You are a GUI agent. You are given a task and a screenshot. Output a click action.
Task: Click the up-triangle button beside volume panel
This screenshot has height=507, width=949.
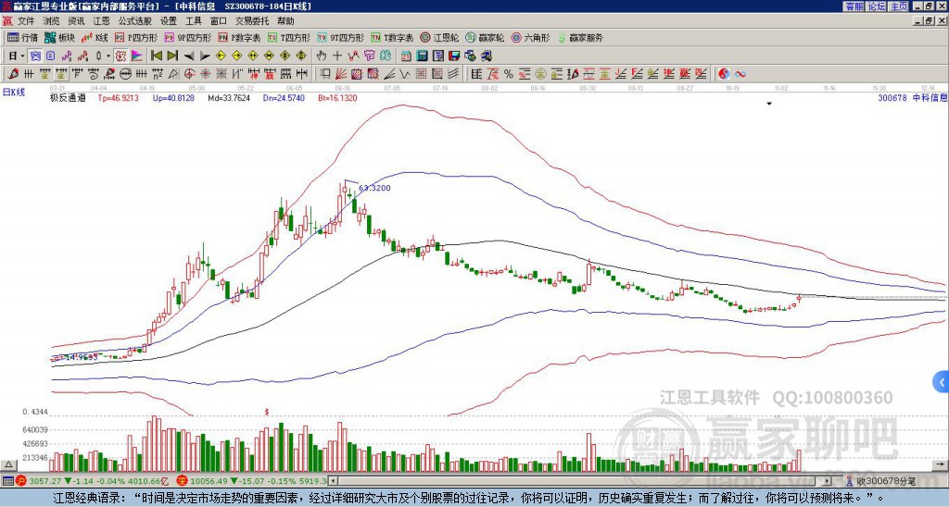(8, 465)
